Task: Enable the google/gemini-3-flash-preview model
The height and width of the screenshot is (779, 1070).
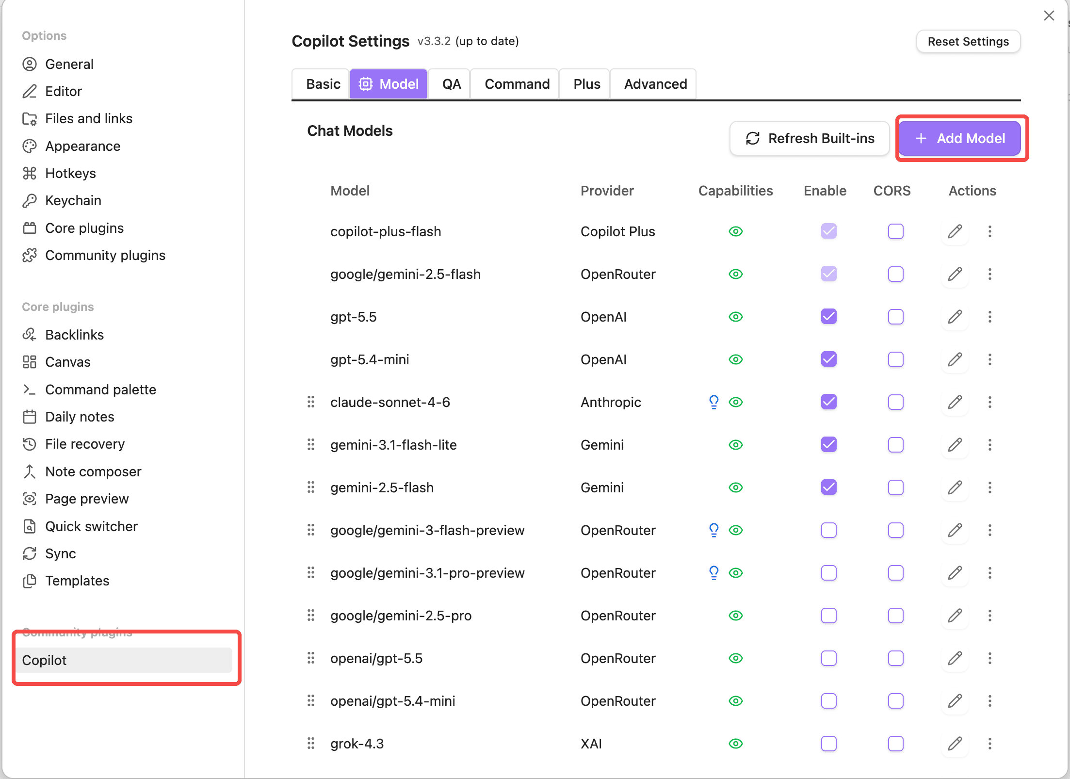Action: pyautogui.click(x=828, y=530)
